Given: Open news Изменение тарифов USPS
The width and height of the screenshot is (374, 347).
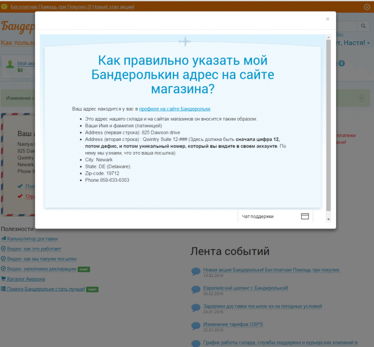Looking at the screenshot, I should (233, 324).
